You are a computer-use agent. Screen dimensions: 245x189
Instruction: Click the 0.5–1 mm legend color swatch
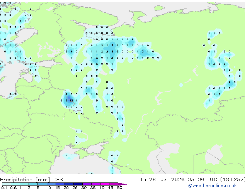(15, 184)
